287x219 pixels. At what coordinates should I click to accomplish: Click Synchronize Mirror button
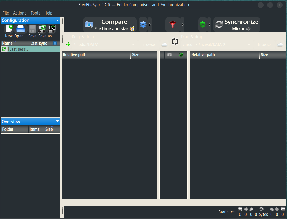point(237,25)
